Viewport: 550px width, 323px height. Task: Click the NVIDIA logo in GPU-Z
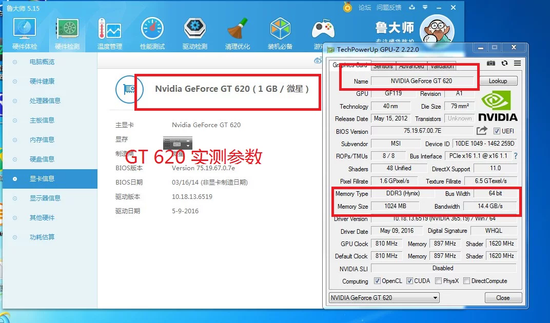tap(498, 106)
